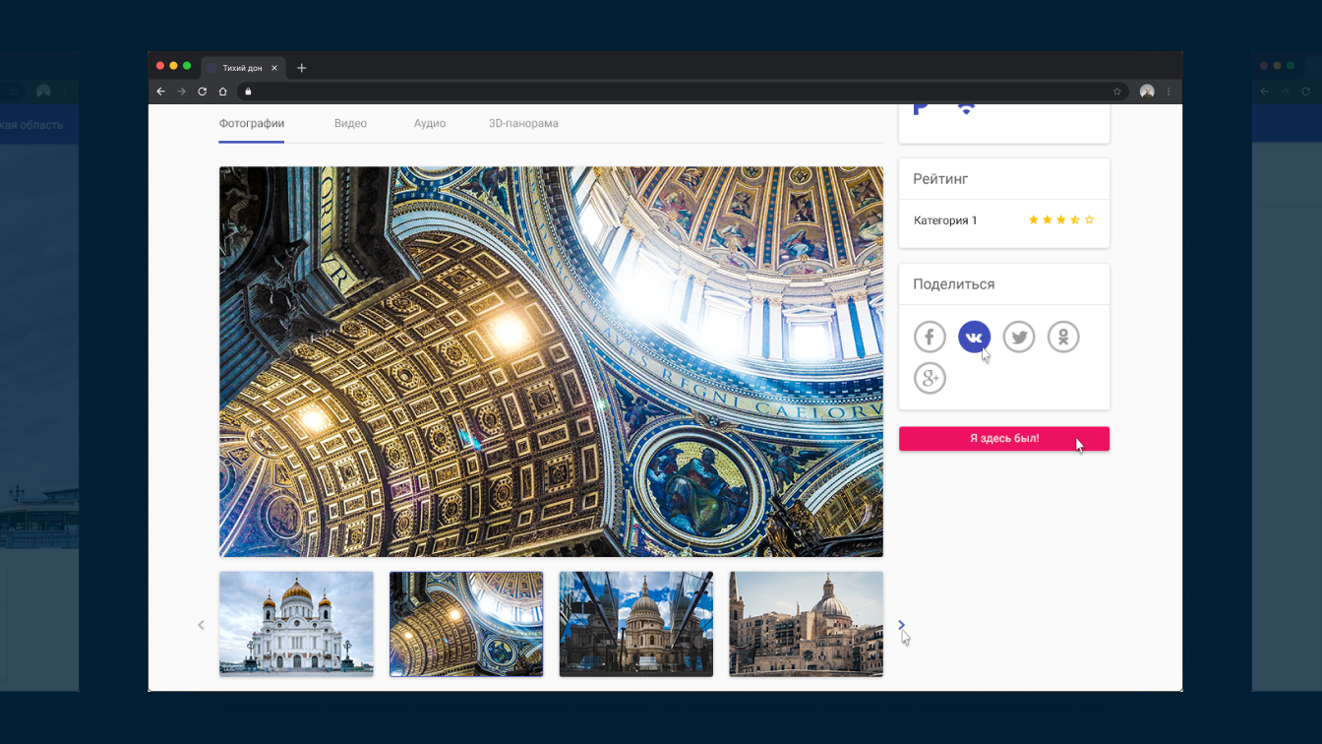Open the Аудио tab
The width and height of the screenshot is (1322, 744).
click(430, 124)
